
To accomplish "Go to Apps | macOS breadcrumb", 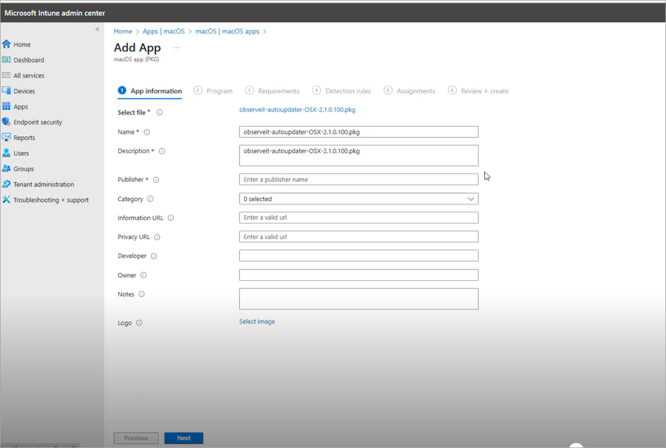I will 163,31.
